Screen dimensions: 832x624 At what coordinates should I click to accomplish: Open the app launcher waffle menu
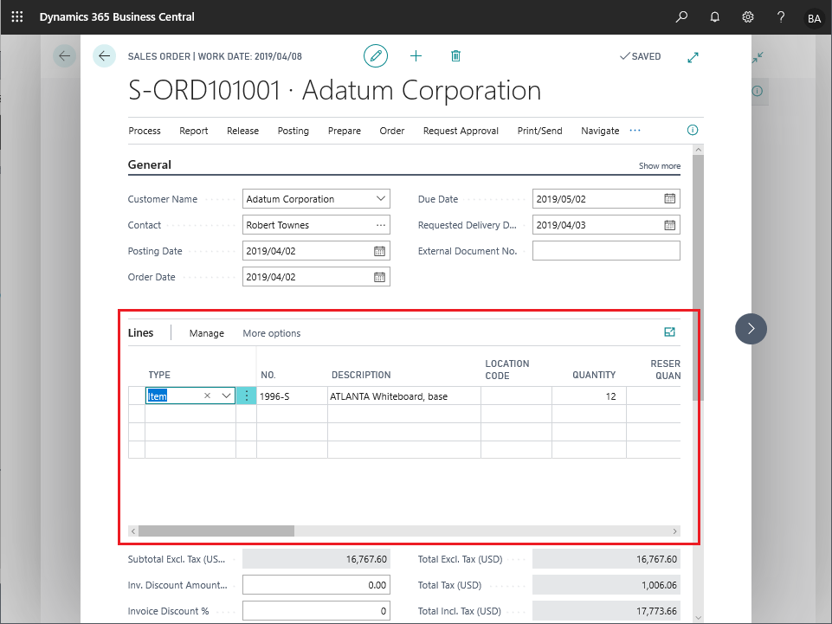[x=17, y=17]
